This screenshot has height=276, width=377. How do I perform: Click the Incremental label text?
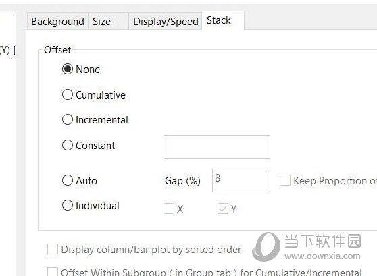tap(102, 120)
